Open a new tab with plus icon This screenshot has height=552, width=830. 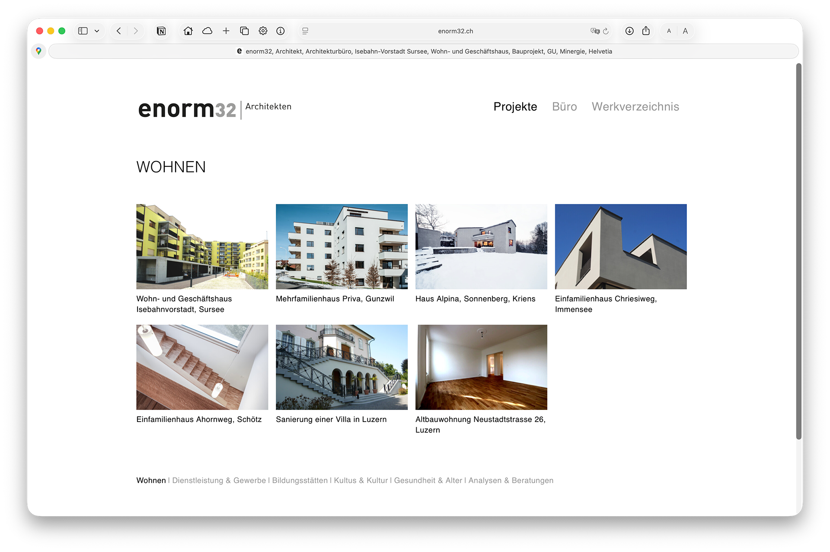pyautogui.click(x=226, y=31)
